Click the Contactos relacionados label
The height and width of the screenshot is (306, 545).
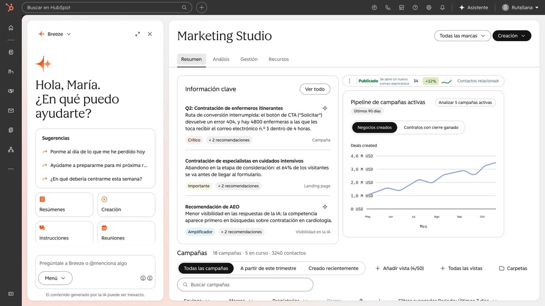pos(478,81)
